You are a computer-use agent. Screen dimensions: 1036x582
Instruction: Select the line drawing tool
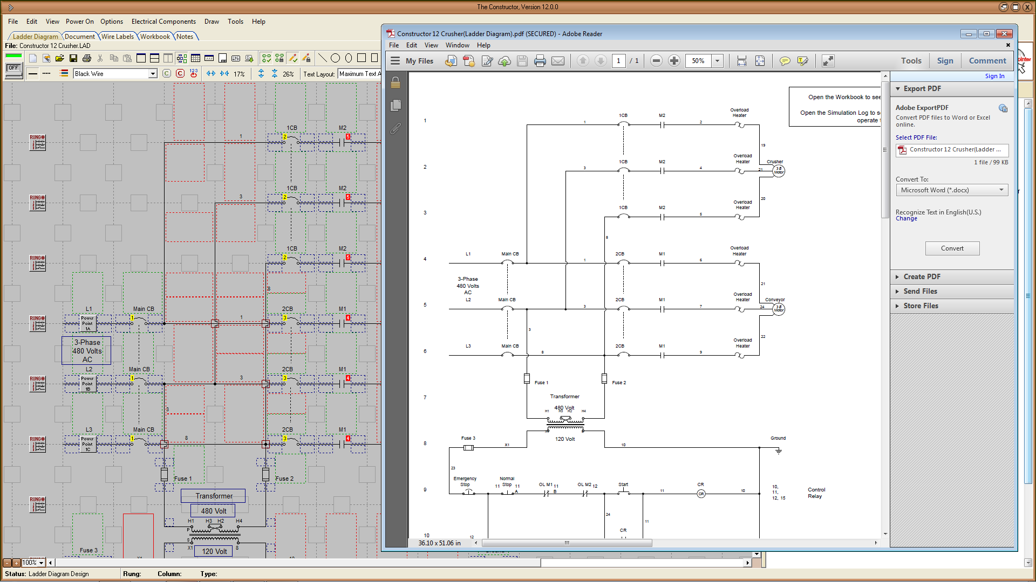323,58
